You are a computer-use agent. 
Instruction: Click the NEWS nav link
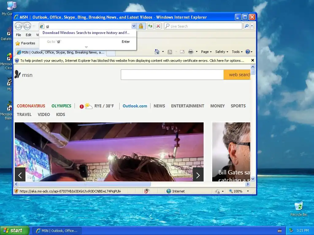(159, 106)
